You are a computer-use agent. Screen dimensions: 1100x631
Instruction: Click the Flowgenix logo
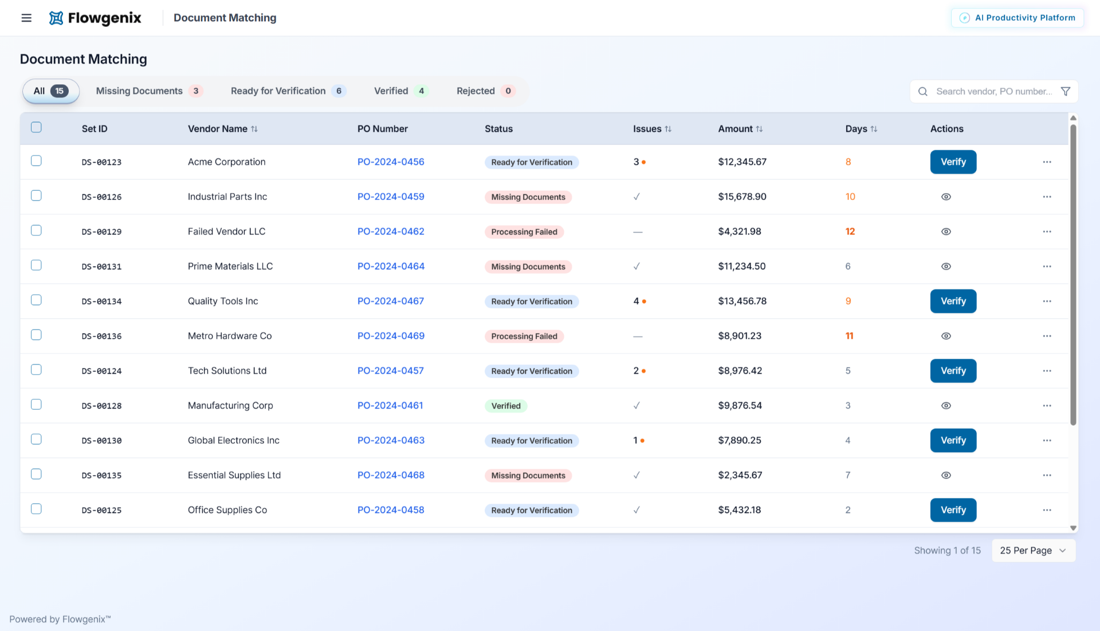tap(95, 18)
